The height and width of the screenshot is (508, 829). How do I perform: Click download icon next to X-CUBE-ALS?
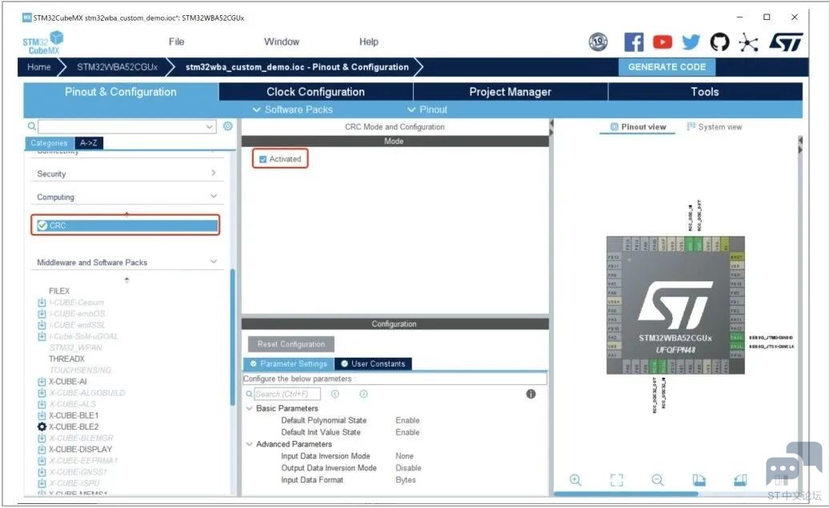(x=42, y=404)
